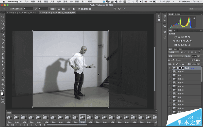The height and width of the screenshot is (127, 203).
Task: Select the Pen tool
Action: click(3, 69)
